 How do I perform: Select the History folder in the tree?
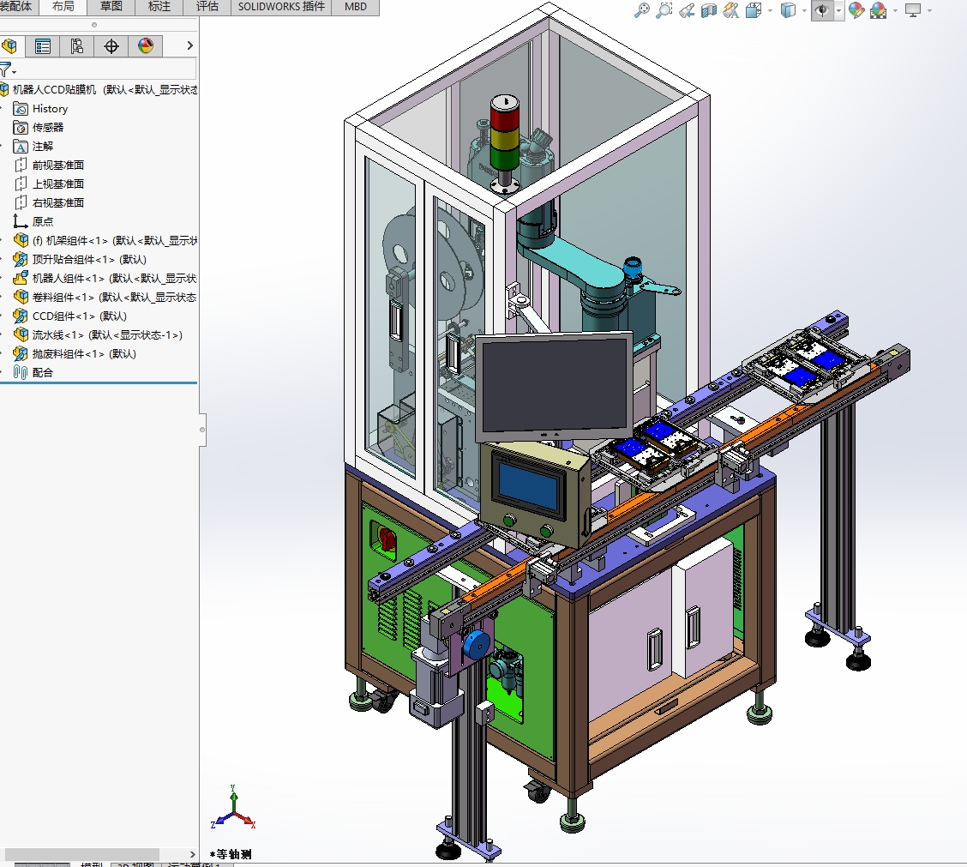(x=50, y=109)
